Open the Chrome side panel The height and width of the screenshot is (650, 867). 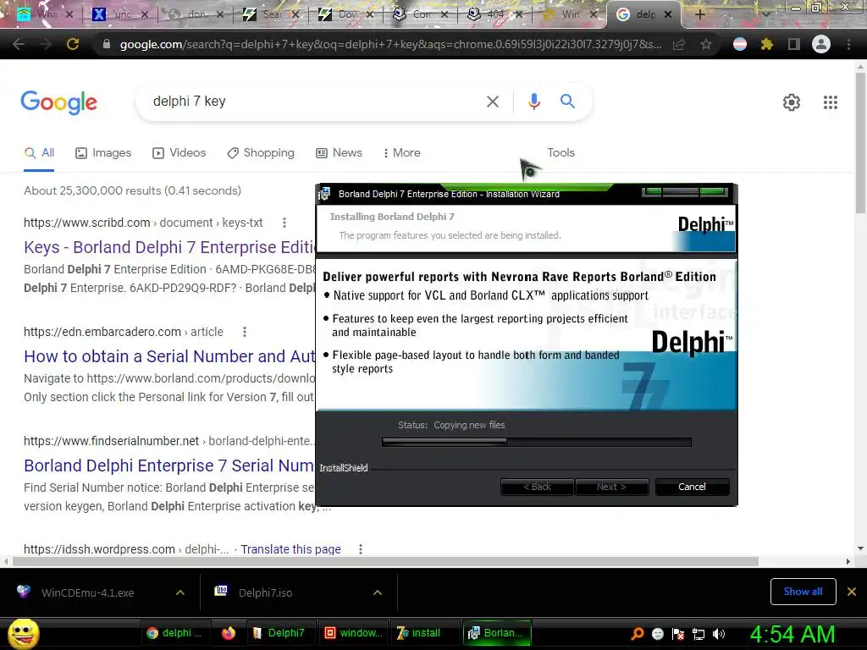click(794, 44)
